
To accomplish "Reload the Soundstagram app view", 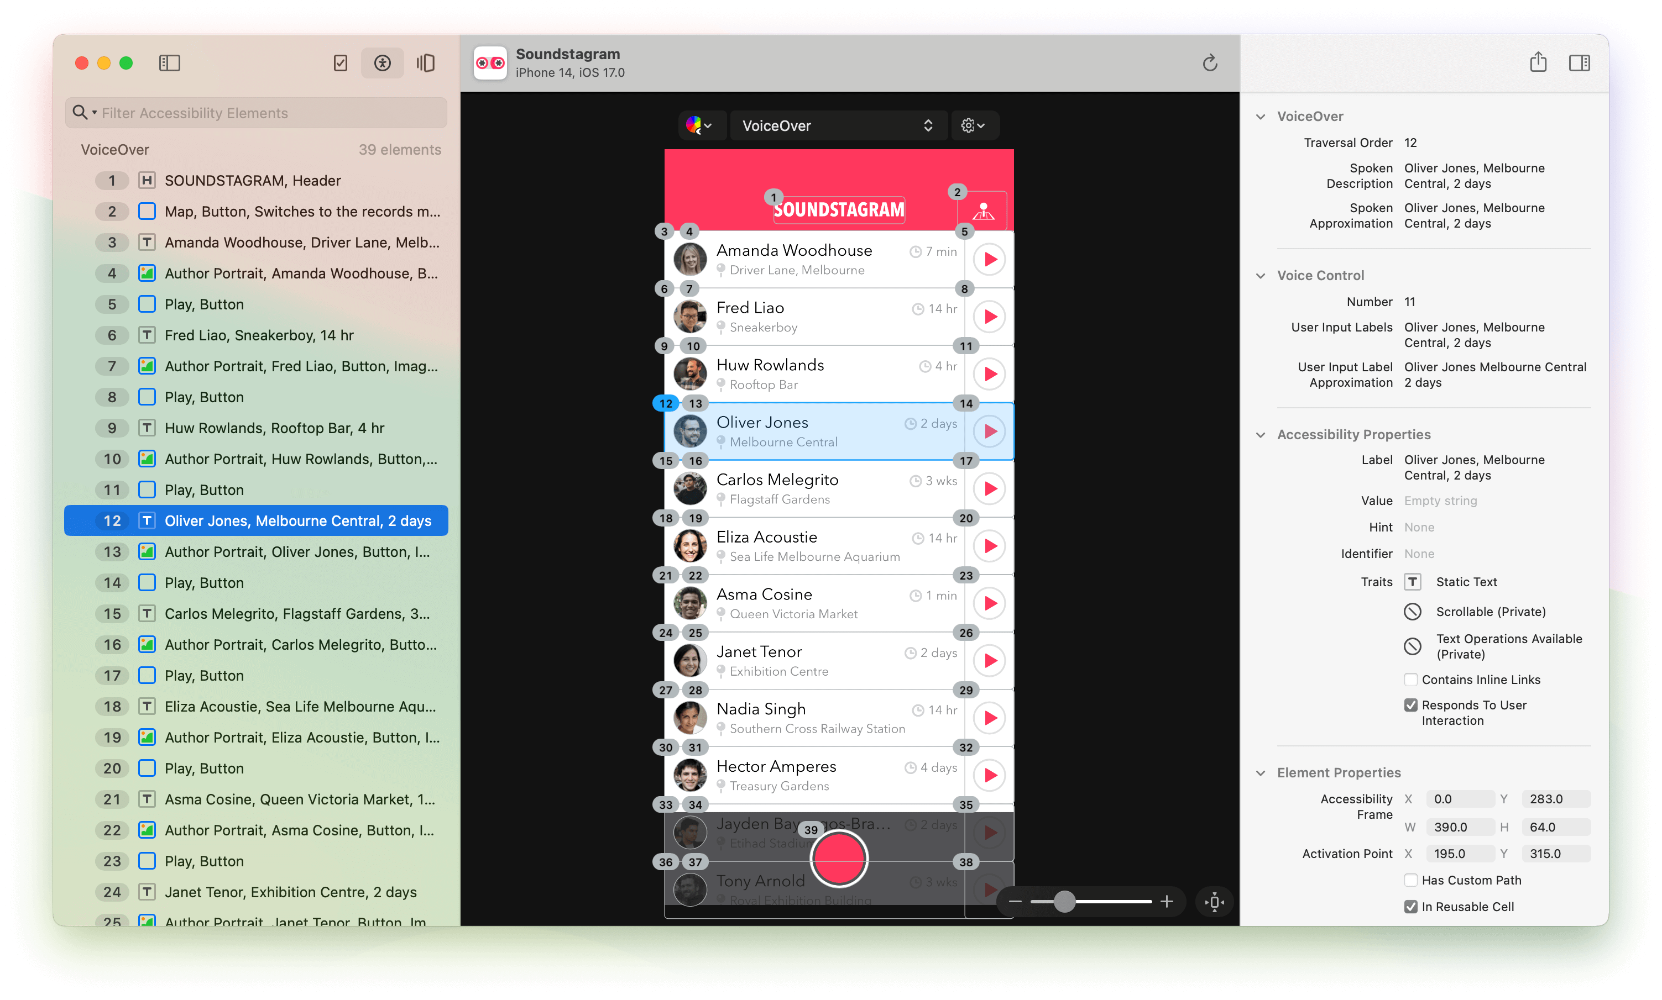I will tap(1210, 64).
